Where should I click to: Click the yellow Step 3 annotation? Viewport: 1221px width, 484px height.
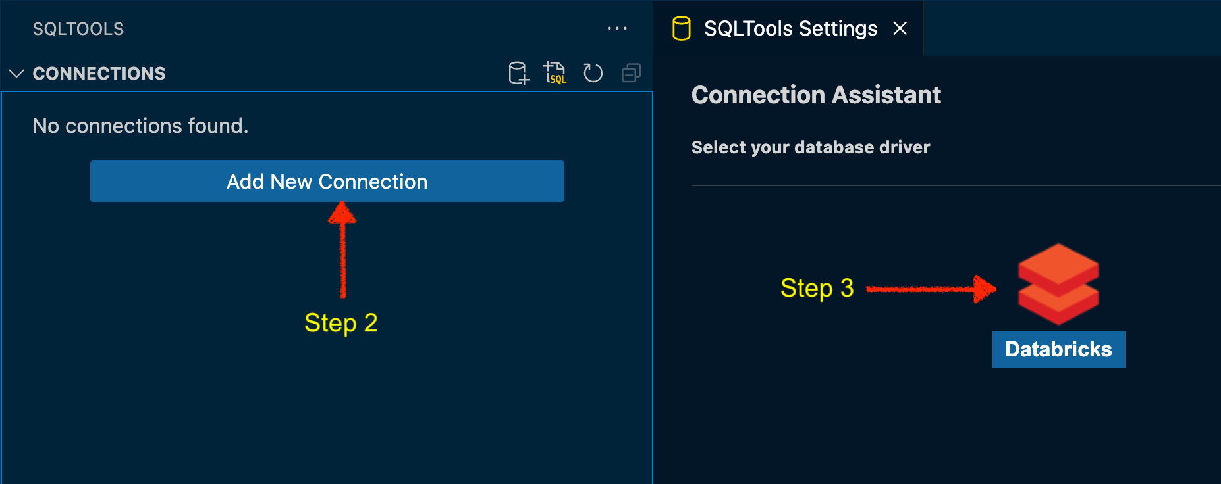pyautogui.click(x=817, y=288)
